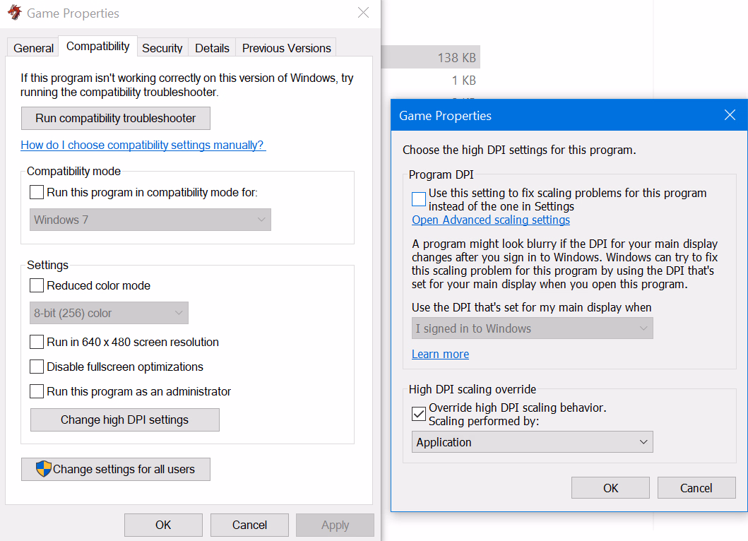Switch to the Security tab
Viewport: 748px width, 541px height.
pyautogui.click(x=162, y=48)
